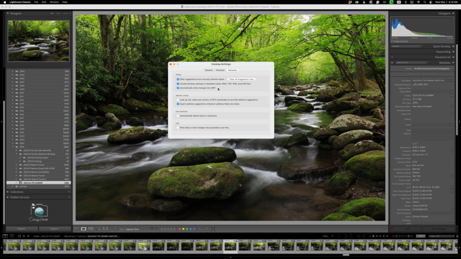Apply the green color label swatch
This screenshot has width=461, height=259.
coord(186,229)
